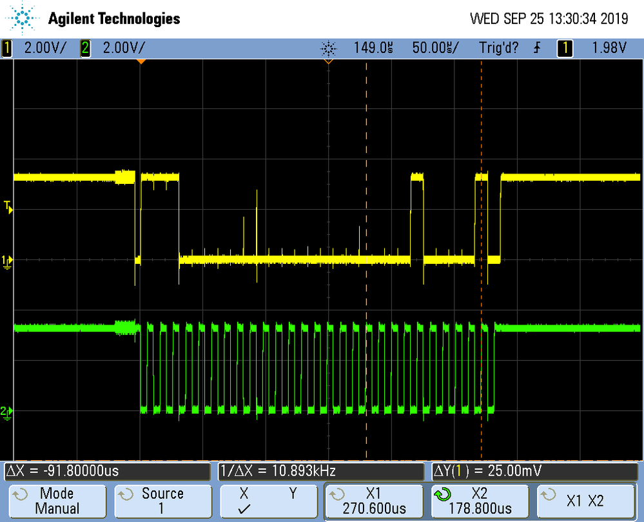Click the date WED SEP 25 13:30:34 2019
The image size is (644, 522).
(x=549, y=19)
